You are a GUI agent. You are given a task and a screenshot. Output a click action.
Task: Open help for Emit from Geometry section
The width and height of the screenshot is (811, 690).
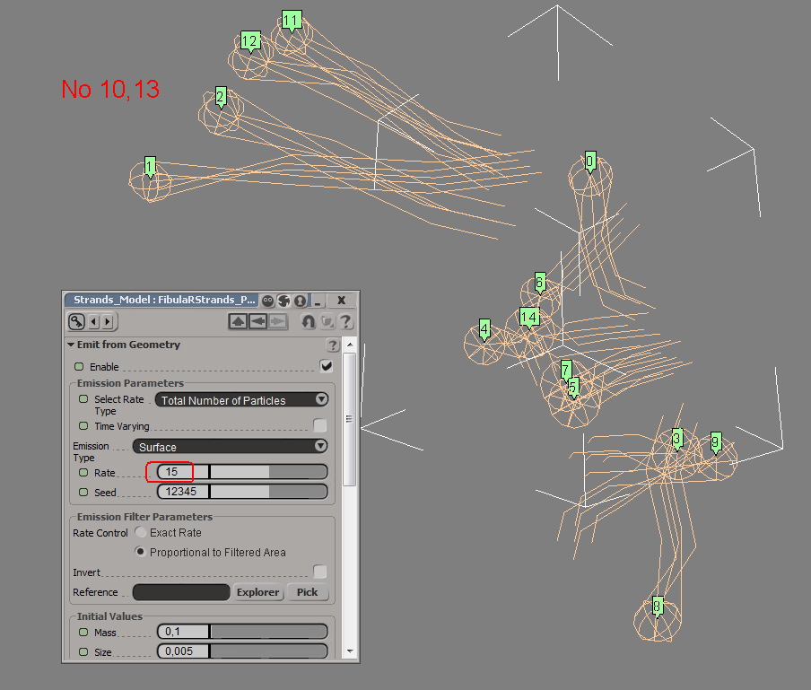(332, 345)
